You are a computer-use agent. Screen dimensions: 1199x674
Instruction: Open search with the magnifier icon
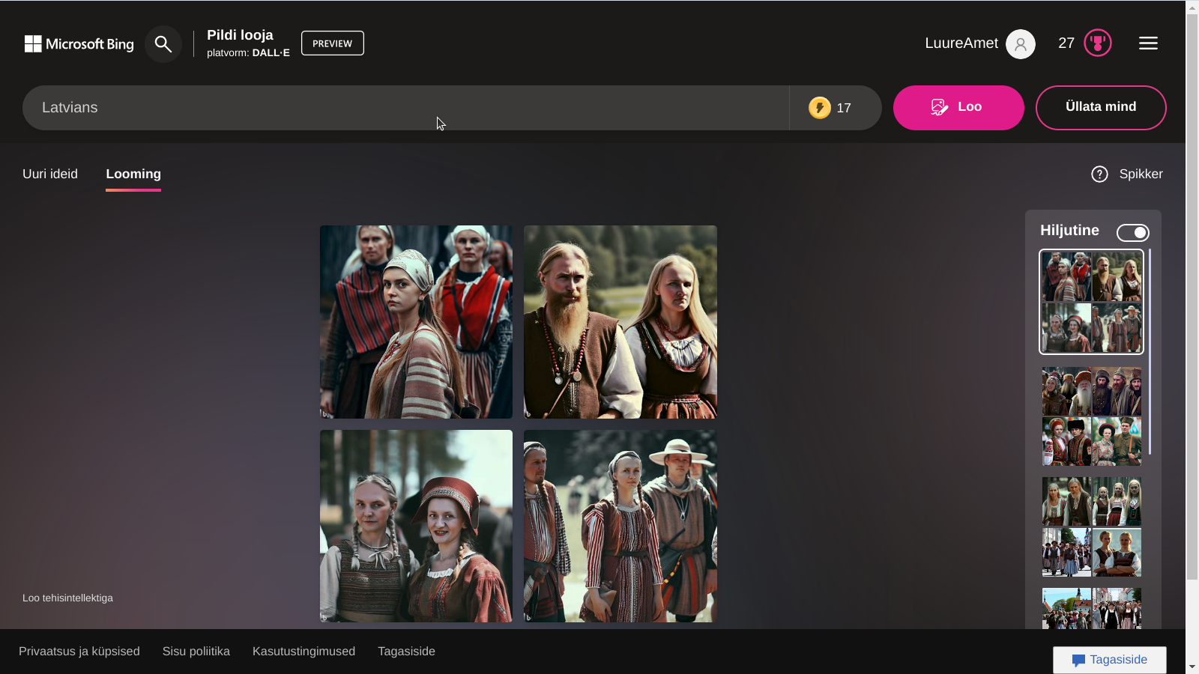coord(163,44)
